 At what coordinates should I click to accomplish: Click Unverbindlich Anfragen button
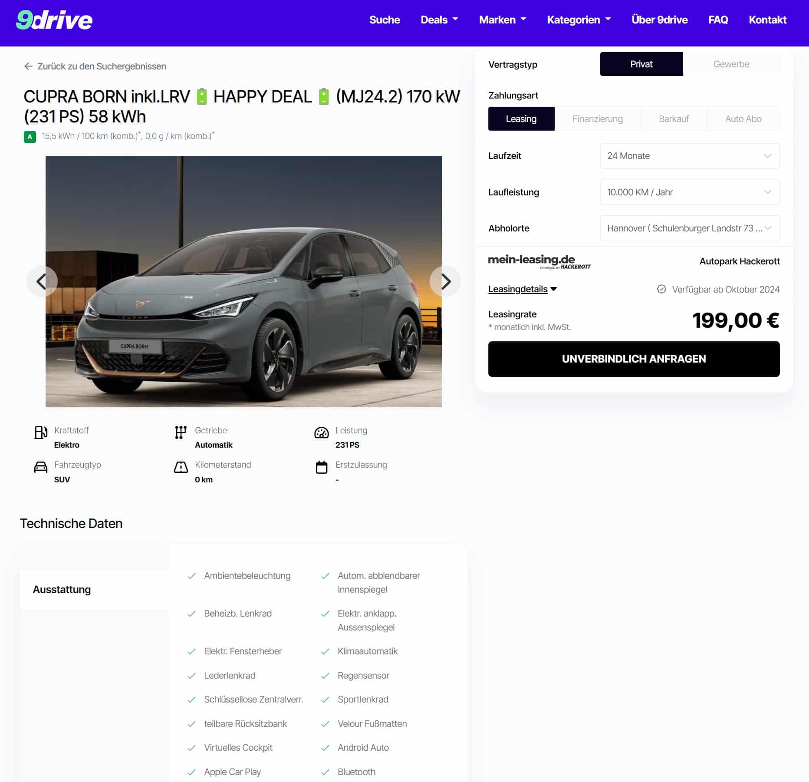[634, 359]
